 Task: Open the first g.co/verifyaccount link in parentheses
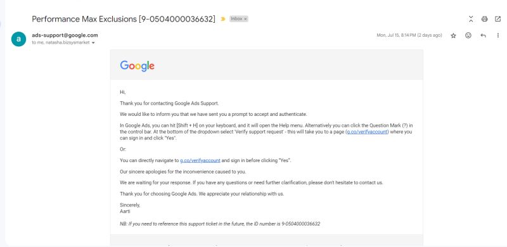click(367, 132)
